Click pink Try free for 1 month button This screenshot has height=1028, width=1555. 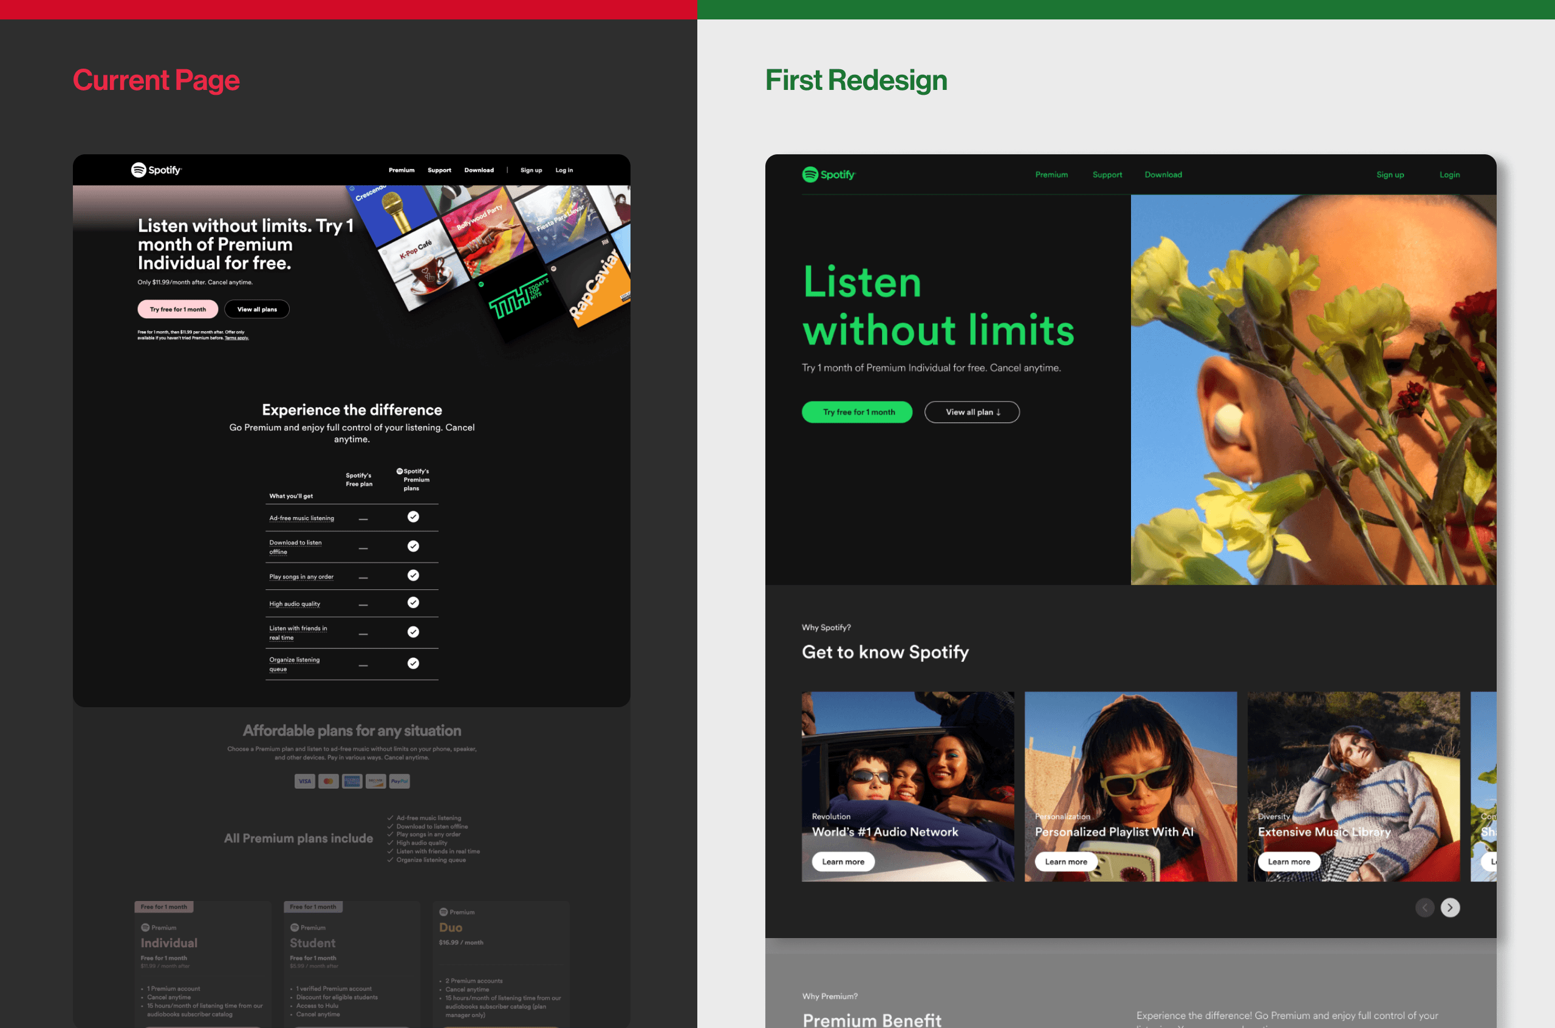pyautogui.click(x=177, y=309)
